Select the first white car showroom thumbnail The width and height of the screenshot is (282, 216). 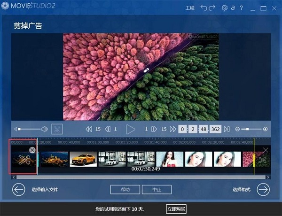tap(112, 159)
